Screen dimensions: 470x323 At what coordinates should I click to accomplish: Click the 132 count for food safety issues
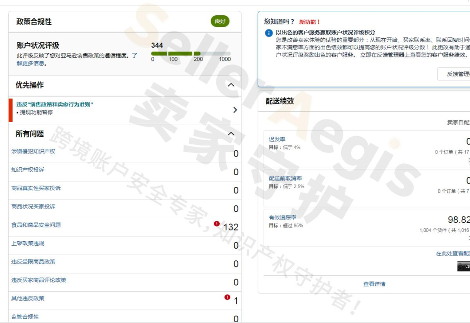(231, 227)
